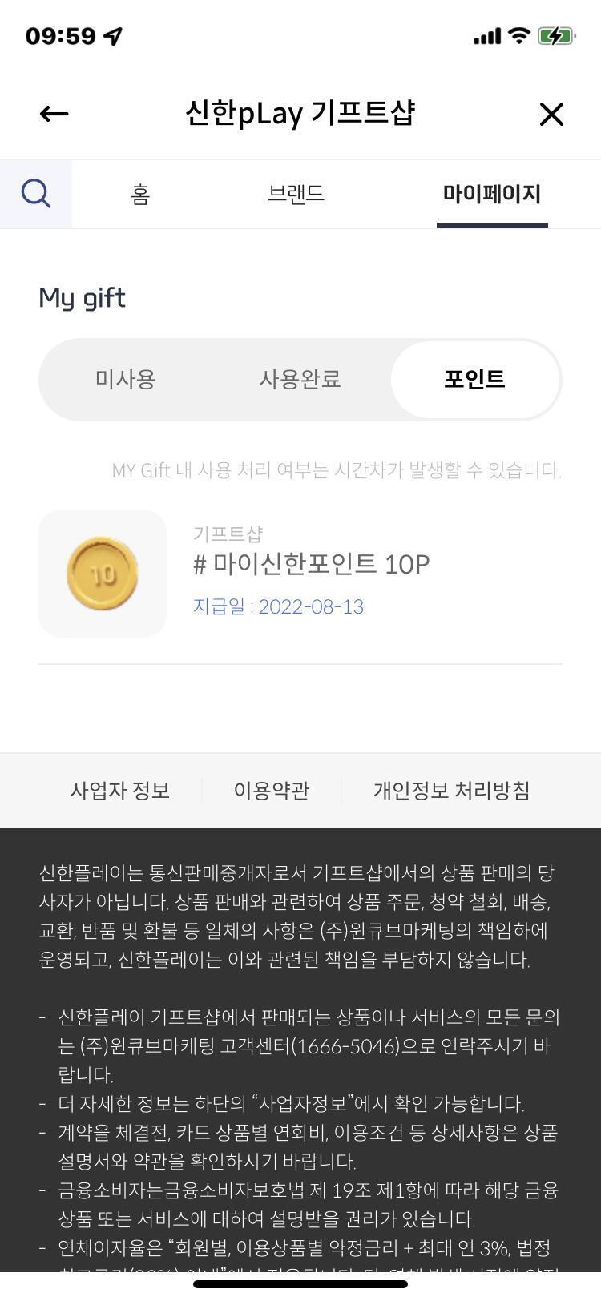The image size is (601, 1301).
Task: Show 미사용 gifts
Action: [125, 379]
